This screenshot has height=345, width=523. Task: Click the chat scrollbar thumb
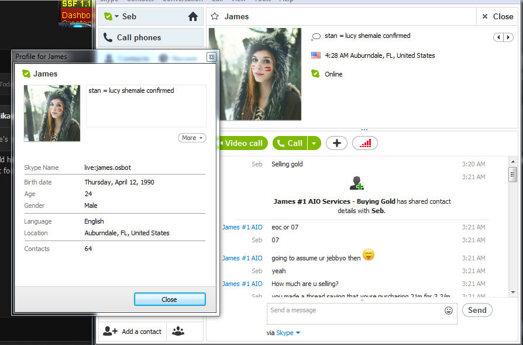pos(512,175)
